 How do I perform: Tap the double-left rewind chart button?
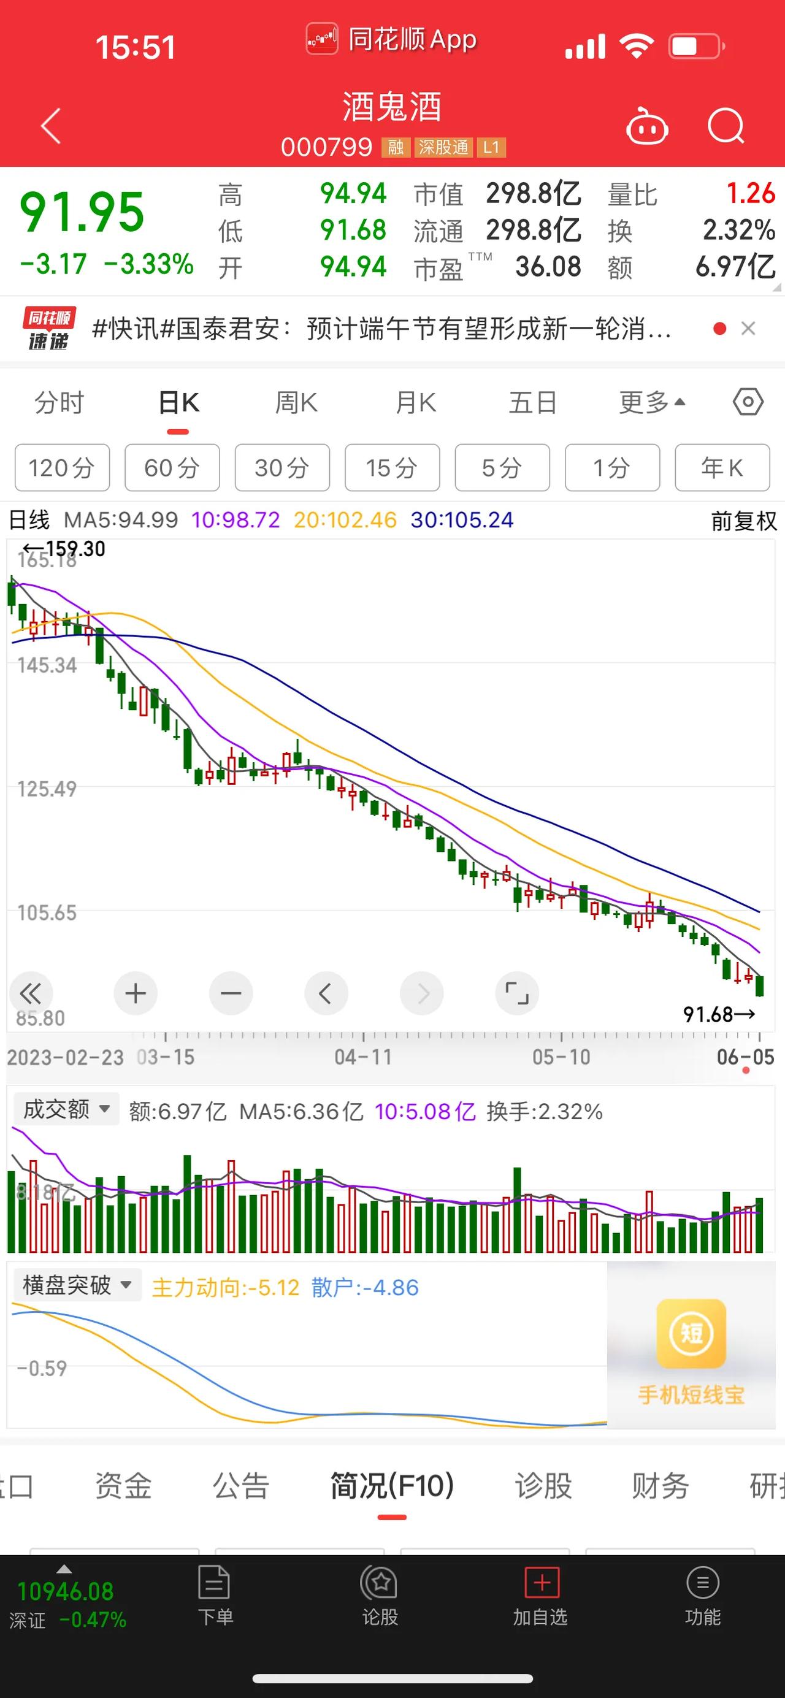[x=31, y=993]
